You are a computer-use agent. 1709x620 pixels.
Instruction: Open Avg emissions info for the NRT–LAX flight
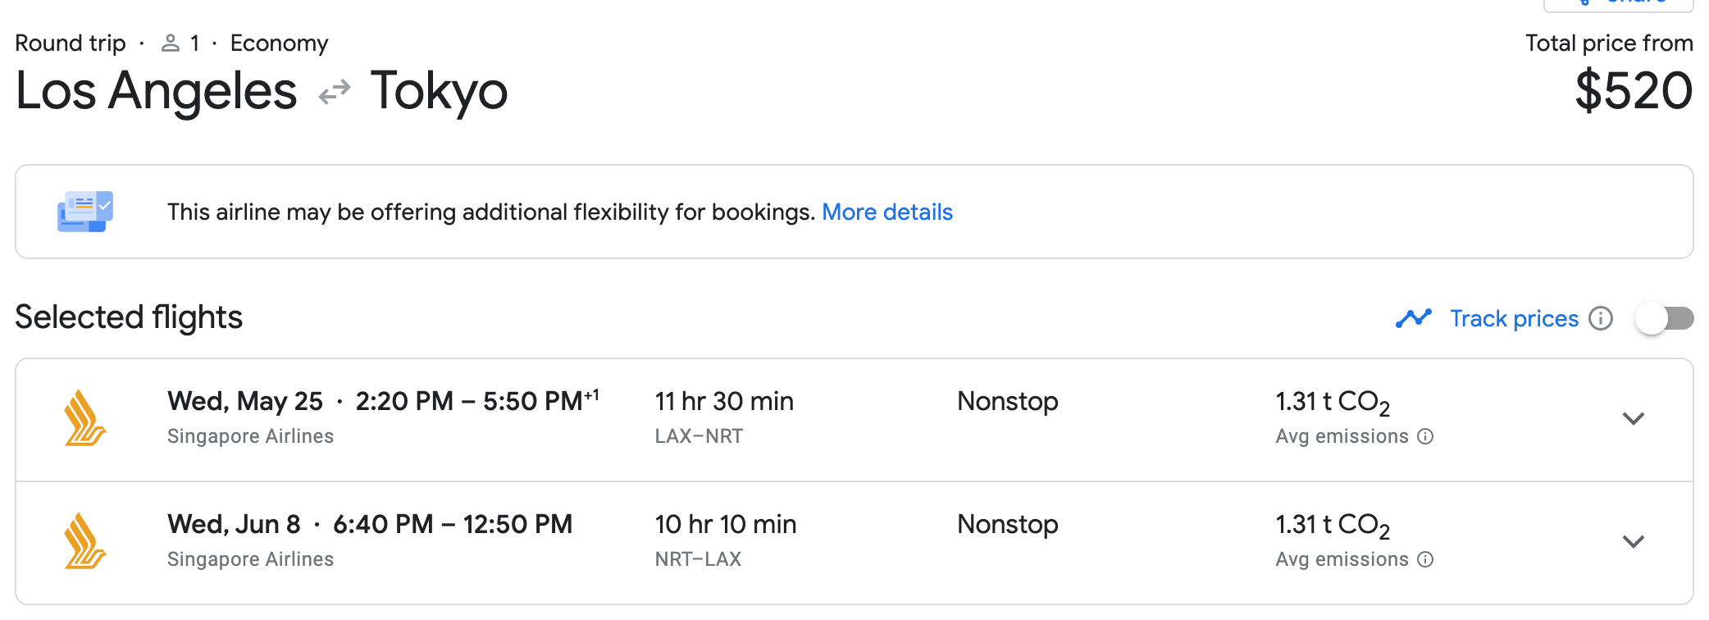pyautogui.click(x=1425, y=559)
